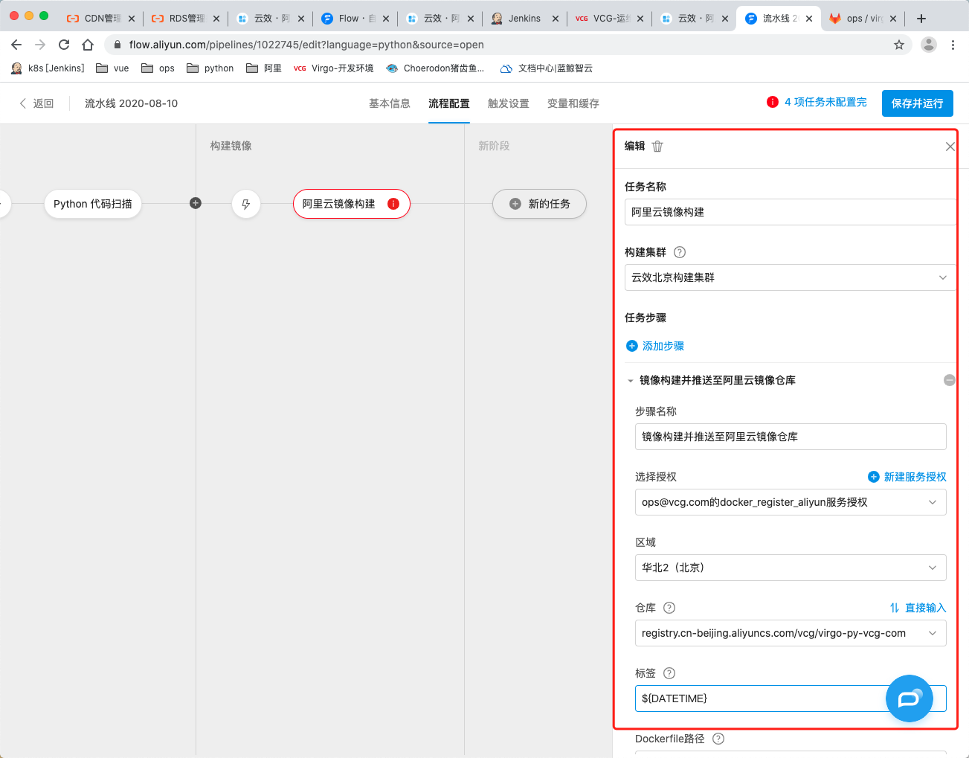
Task: Click the red warning icon on 阿里云镜像构建
Action: coord(393,204)
